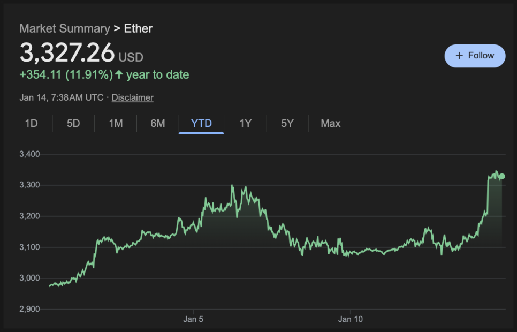Viewport: 517px width, 332px height.
Task: Click the green endpoint dot on chart
Action: click(x=501, y=176)
